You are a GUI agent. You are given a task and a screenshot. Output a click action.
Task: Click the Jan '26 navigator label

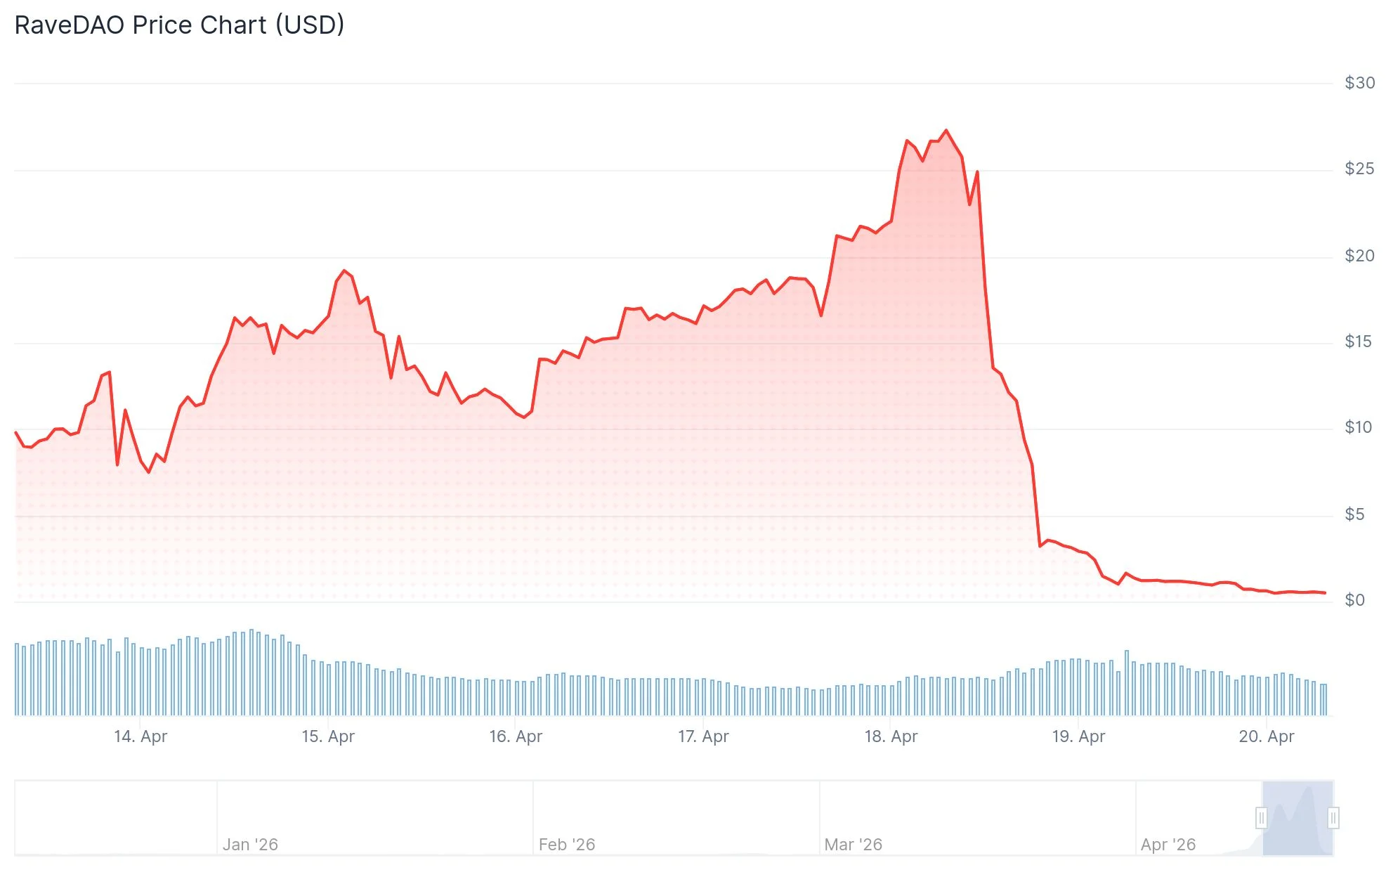tap(250, 844)
